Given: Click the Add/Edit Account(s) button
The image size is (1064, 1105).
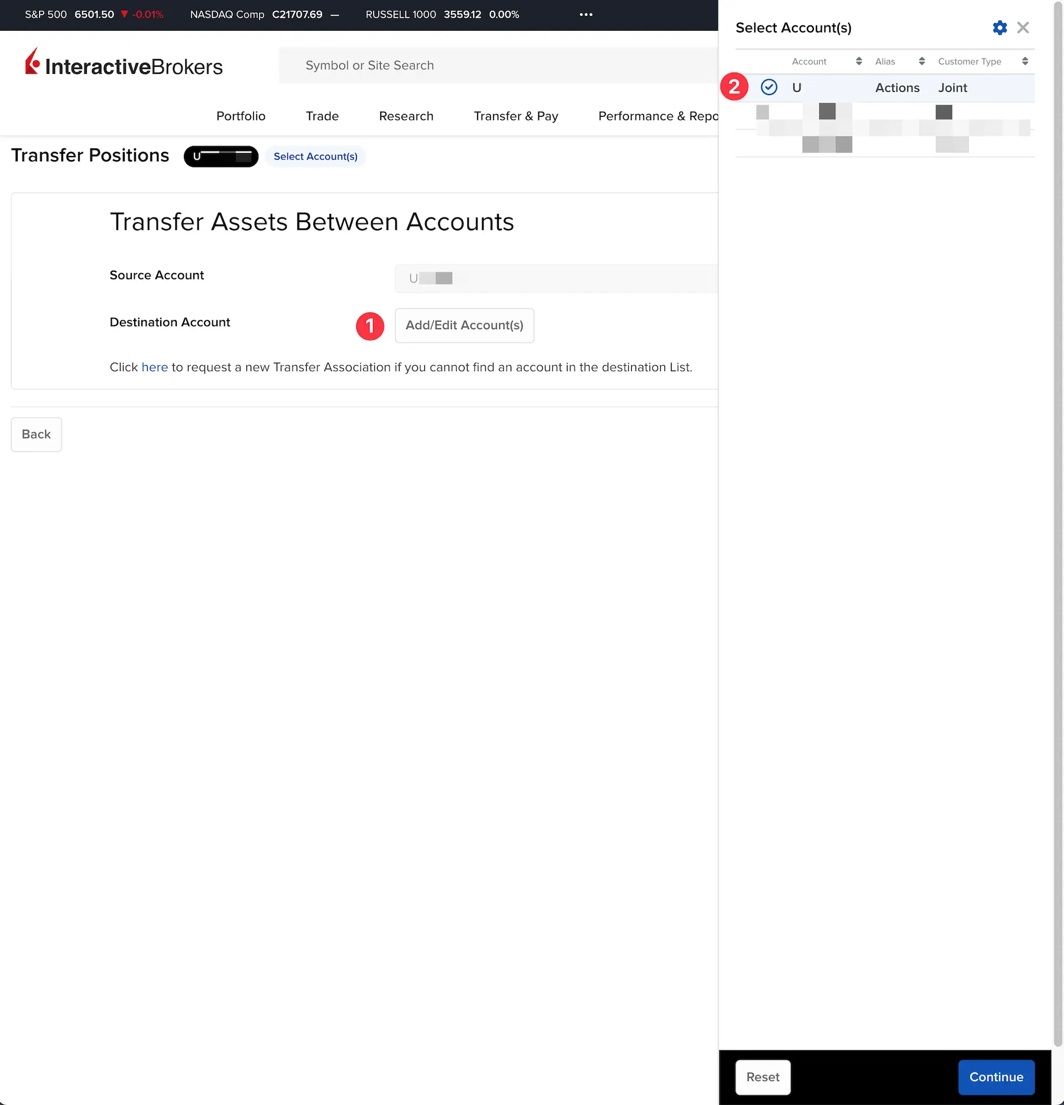Looking at the screenshot, I should coord(465,326).
